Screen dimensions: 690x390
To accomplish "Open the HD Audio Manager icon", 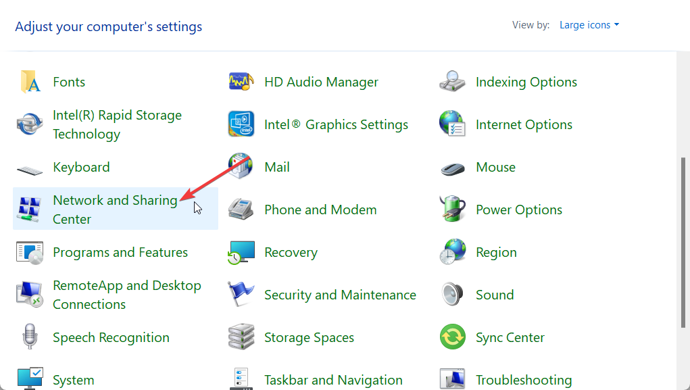I will point(241,82).
